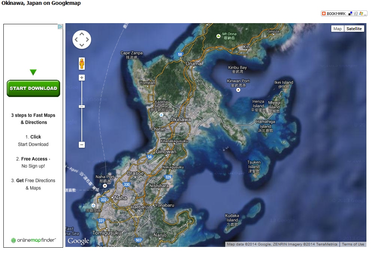Click the Chatan label

point(158,129)
